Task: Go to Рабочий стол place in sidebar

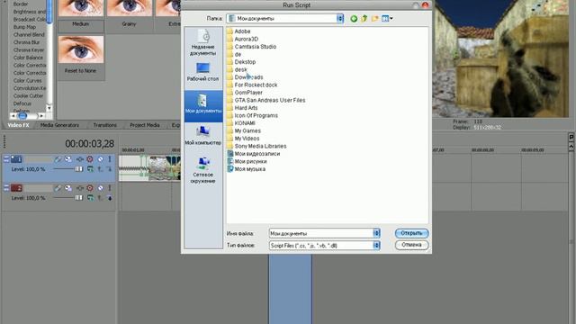Action: [202, 72]
